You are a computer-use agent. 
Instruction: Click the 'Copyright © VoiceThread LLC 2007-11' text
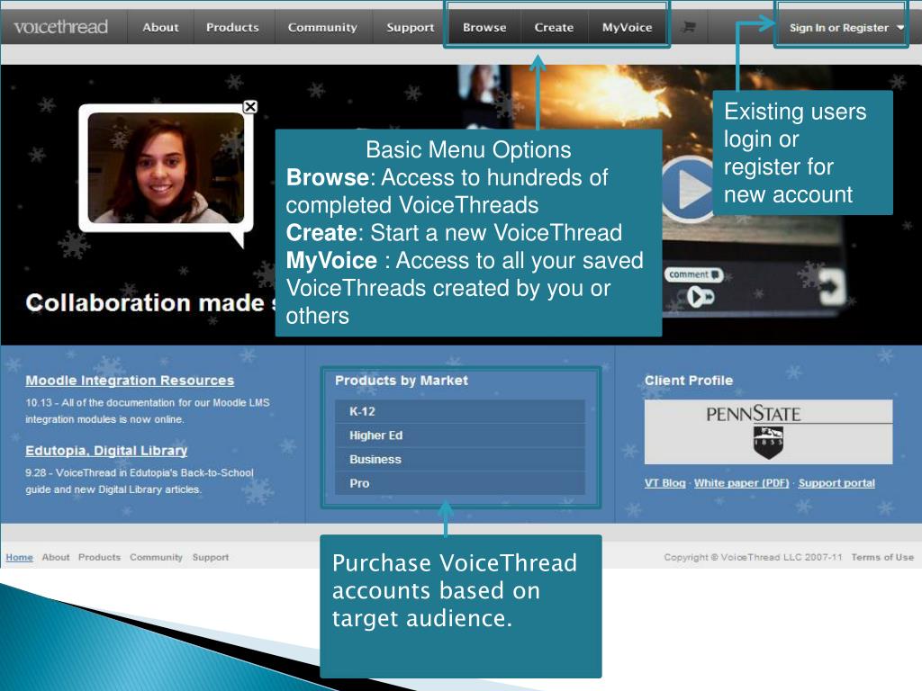754,557
